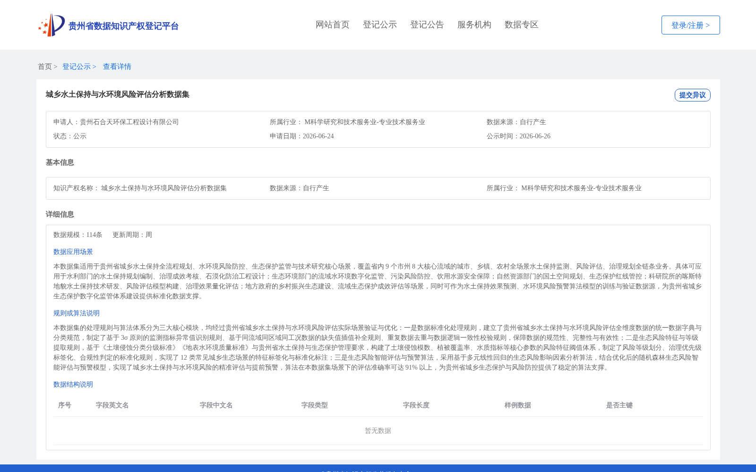Click the 规则或算法说明 heading
The image size is (756, 472).
click(x=77, y=313)
